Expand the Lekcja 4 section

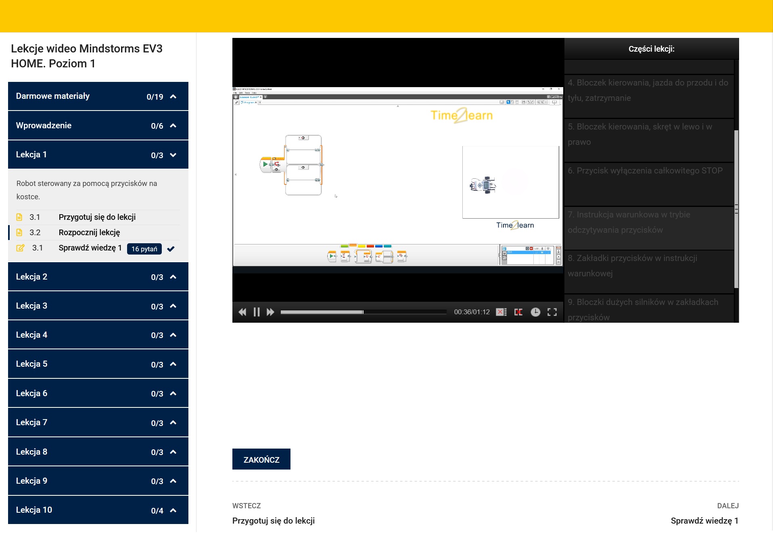coord(98,335)
